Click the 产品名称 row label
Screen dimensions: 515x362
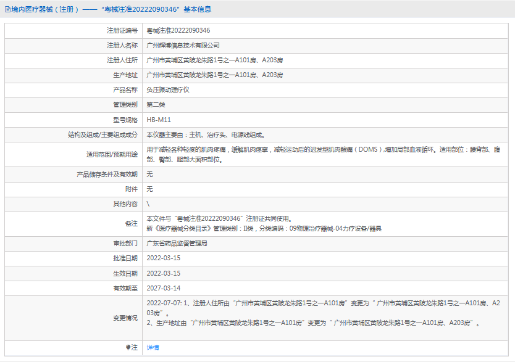pos(125,90)
